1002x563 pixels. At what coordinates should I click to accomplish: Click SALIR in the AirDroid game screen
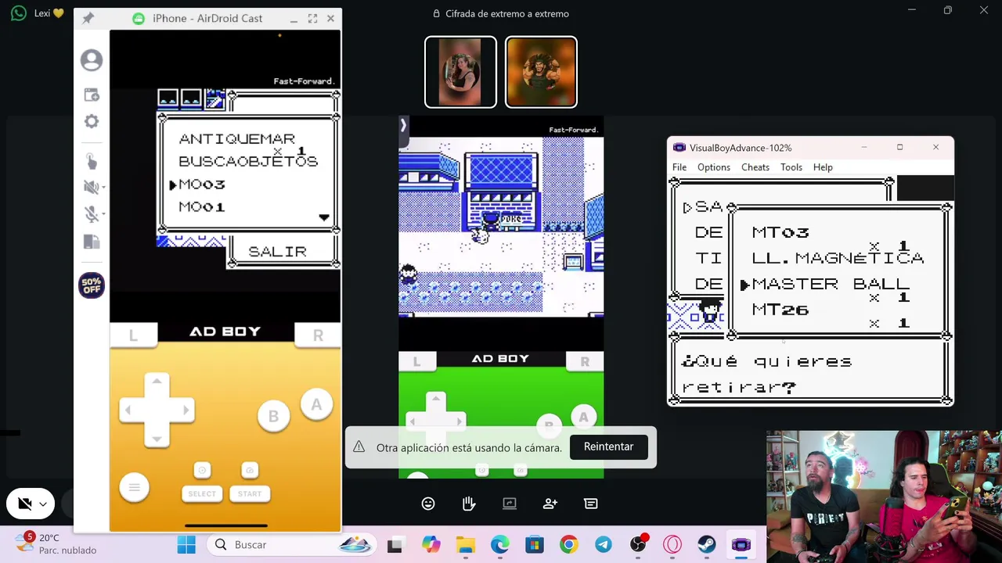(x=277, y=252)
